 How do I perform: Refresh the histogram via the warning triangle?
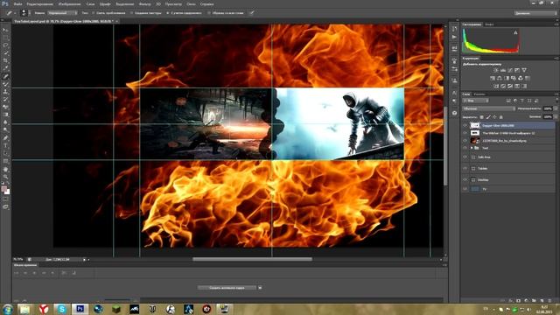(x=515, y=33)
